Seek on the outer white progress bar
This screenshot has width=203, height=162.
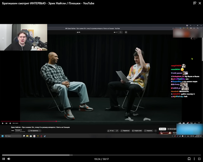pos(101,155)
